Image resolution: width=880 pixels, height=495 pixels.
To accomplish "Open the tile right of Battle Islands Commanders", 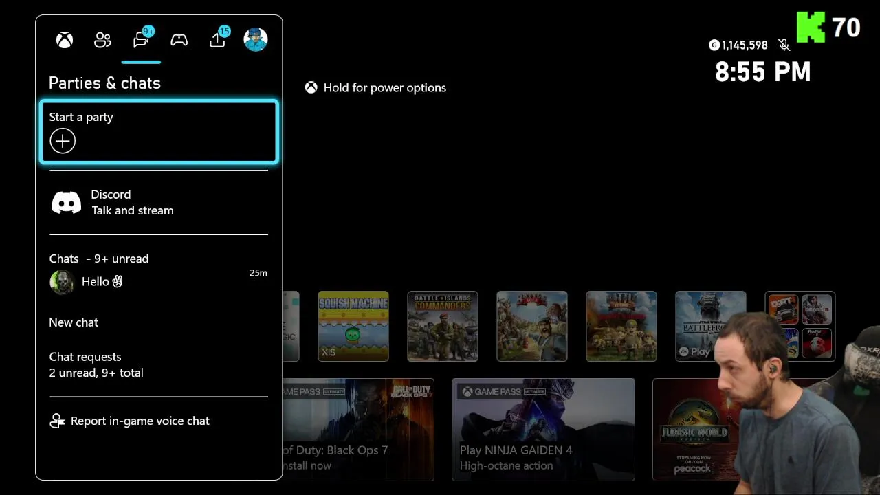I will [532, 326].
